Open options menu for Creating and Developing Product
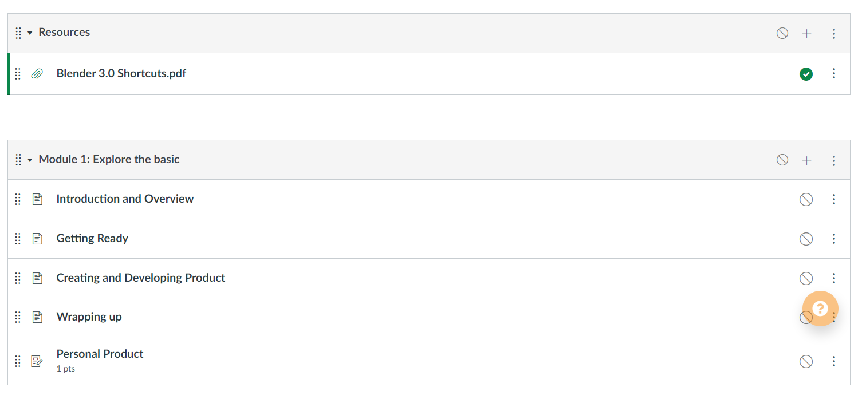This screenshot has height=399, width=866. click(833, 278)
